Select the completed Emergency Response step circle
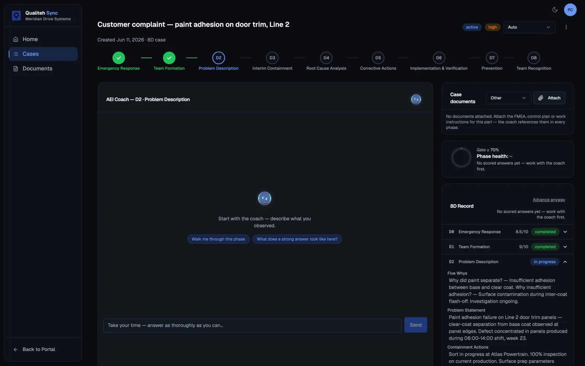The image size is (585, 366). (118, 58)
